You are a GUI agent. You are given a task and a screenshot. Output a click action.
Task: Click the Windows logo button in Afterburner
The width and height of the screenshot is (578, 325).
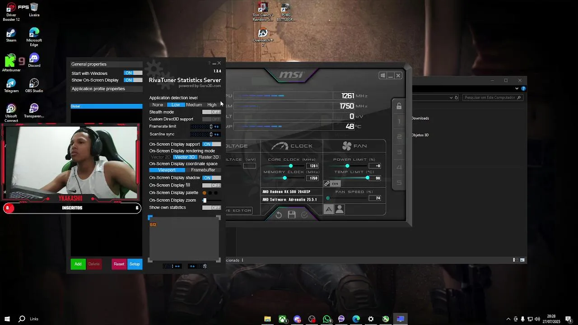pyautogui.click(x=382, y=75)
